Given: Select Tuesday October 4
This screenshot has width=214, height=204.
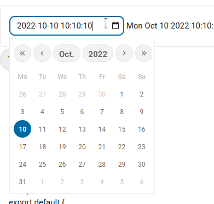Looking at the screenshot, I should [42, 112].
